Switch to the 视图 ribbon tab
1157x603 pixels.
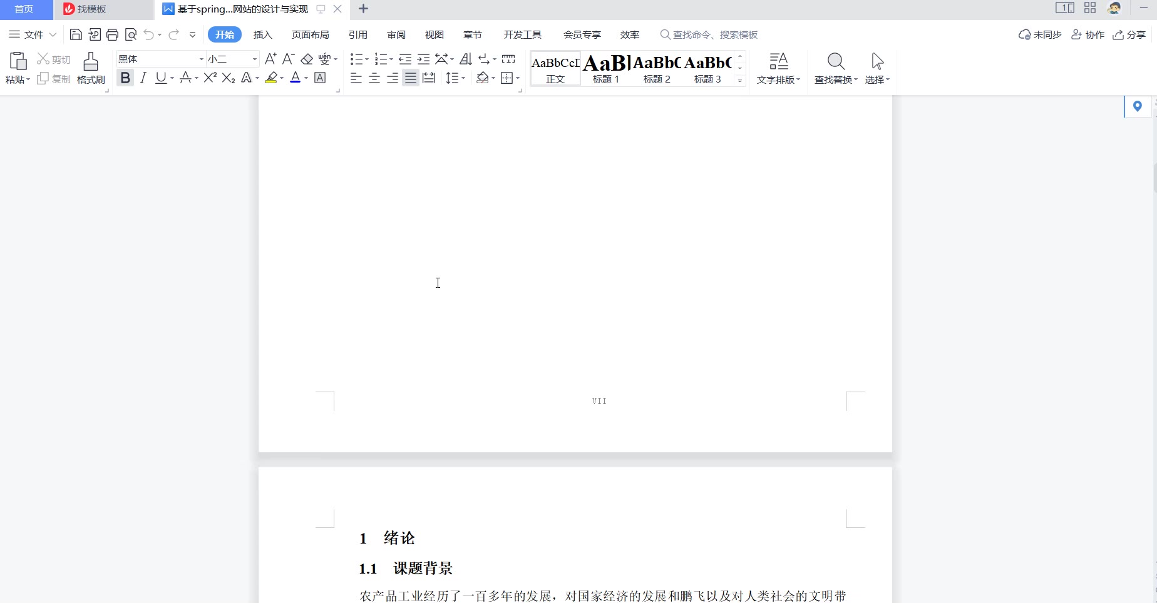tap(435, 34)
